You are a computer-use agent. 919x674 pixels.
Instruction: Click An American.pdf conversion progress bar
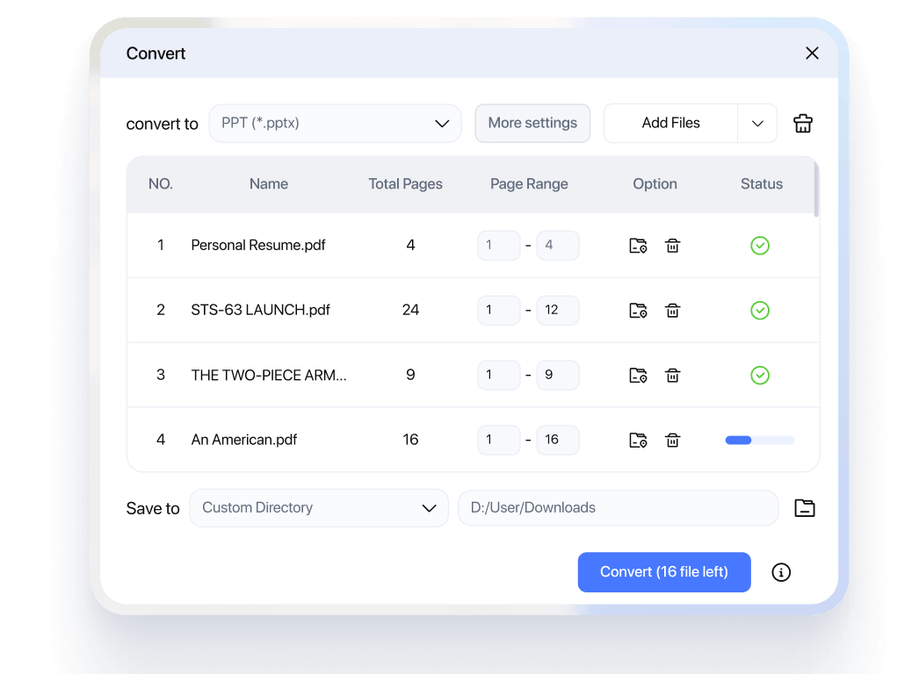tap(758, 440)
